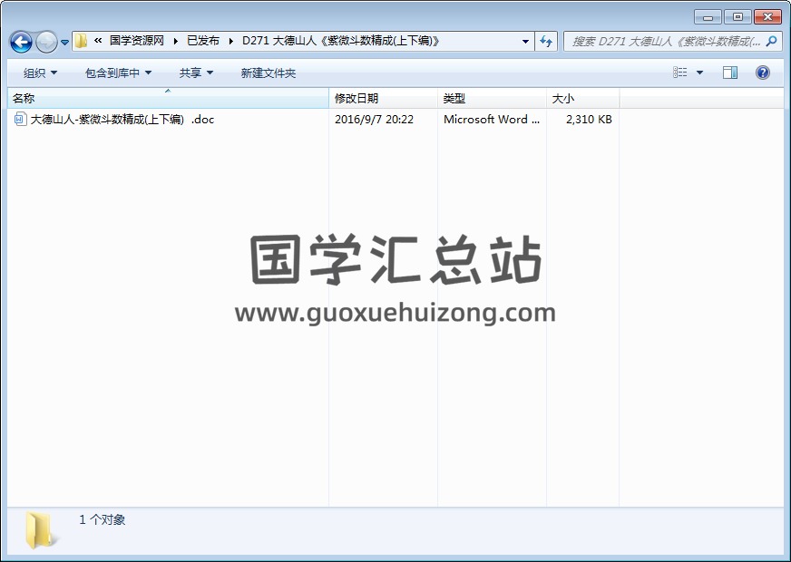
Task: Open the 包含到库中 menu
Action: point(119,73)
